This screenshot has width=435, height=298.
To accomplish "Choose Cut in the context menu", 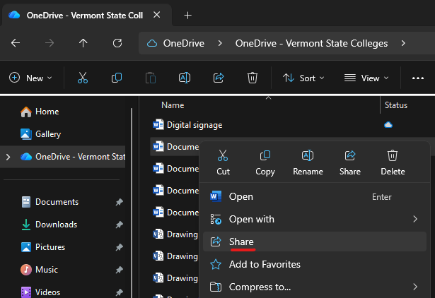I will click(x=223, y=162).
